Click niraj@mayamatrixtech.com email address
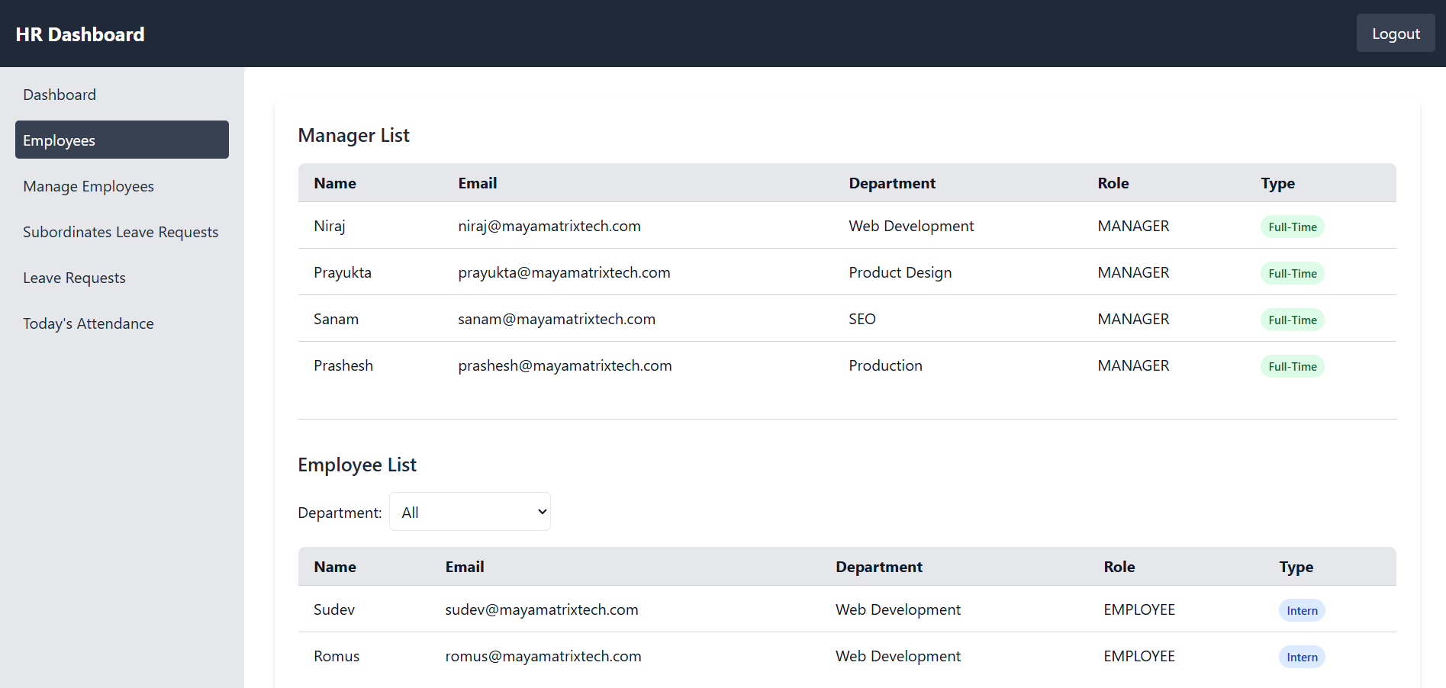 (x=549, y=226)
